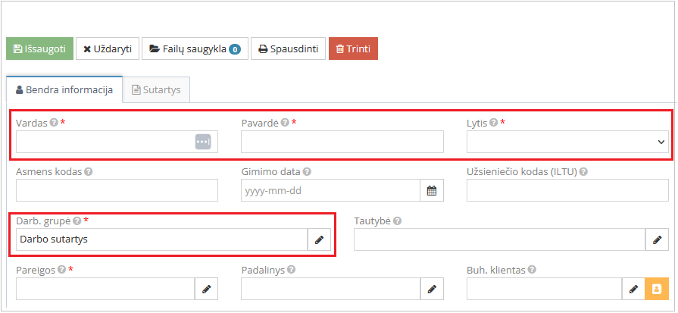Switch to the Sutartys tab
This screenshot has width=678, height=313.
tap(156, 89)
